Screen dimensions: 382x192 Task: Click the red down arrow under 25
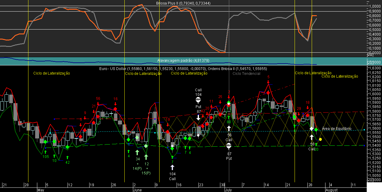tap(220, 102)
